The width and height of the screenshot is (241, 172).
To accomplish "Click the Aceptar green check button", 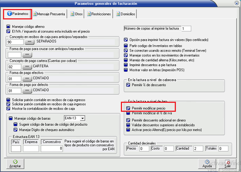I will 15,163.
